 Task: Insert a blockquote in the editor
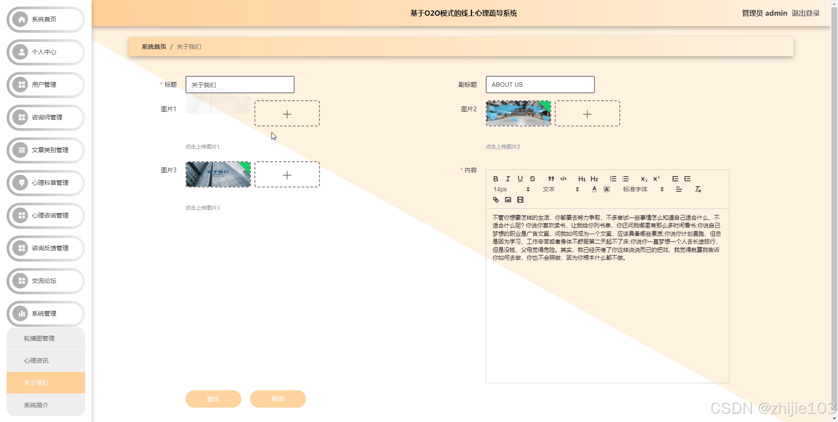tap(551, 179)
